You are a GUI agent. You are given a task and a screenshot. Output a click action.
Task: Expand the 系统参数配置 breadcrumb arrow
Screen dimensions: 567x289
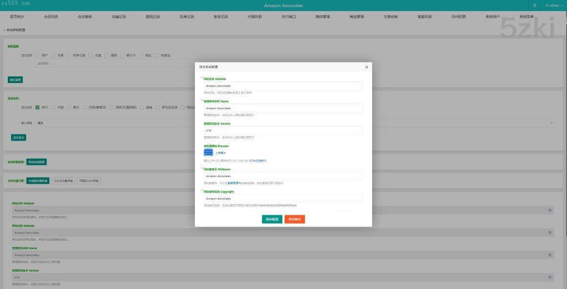pos(4,30)
